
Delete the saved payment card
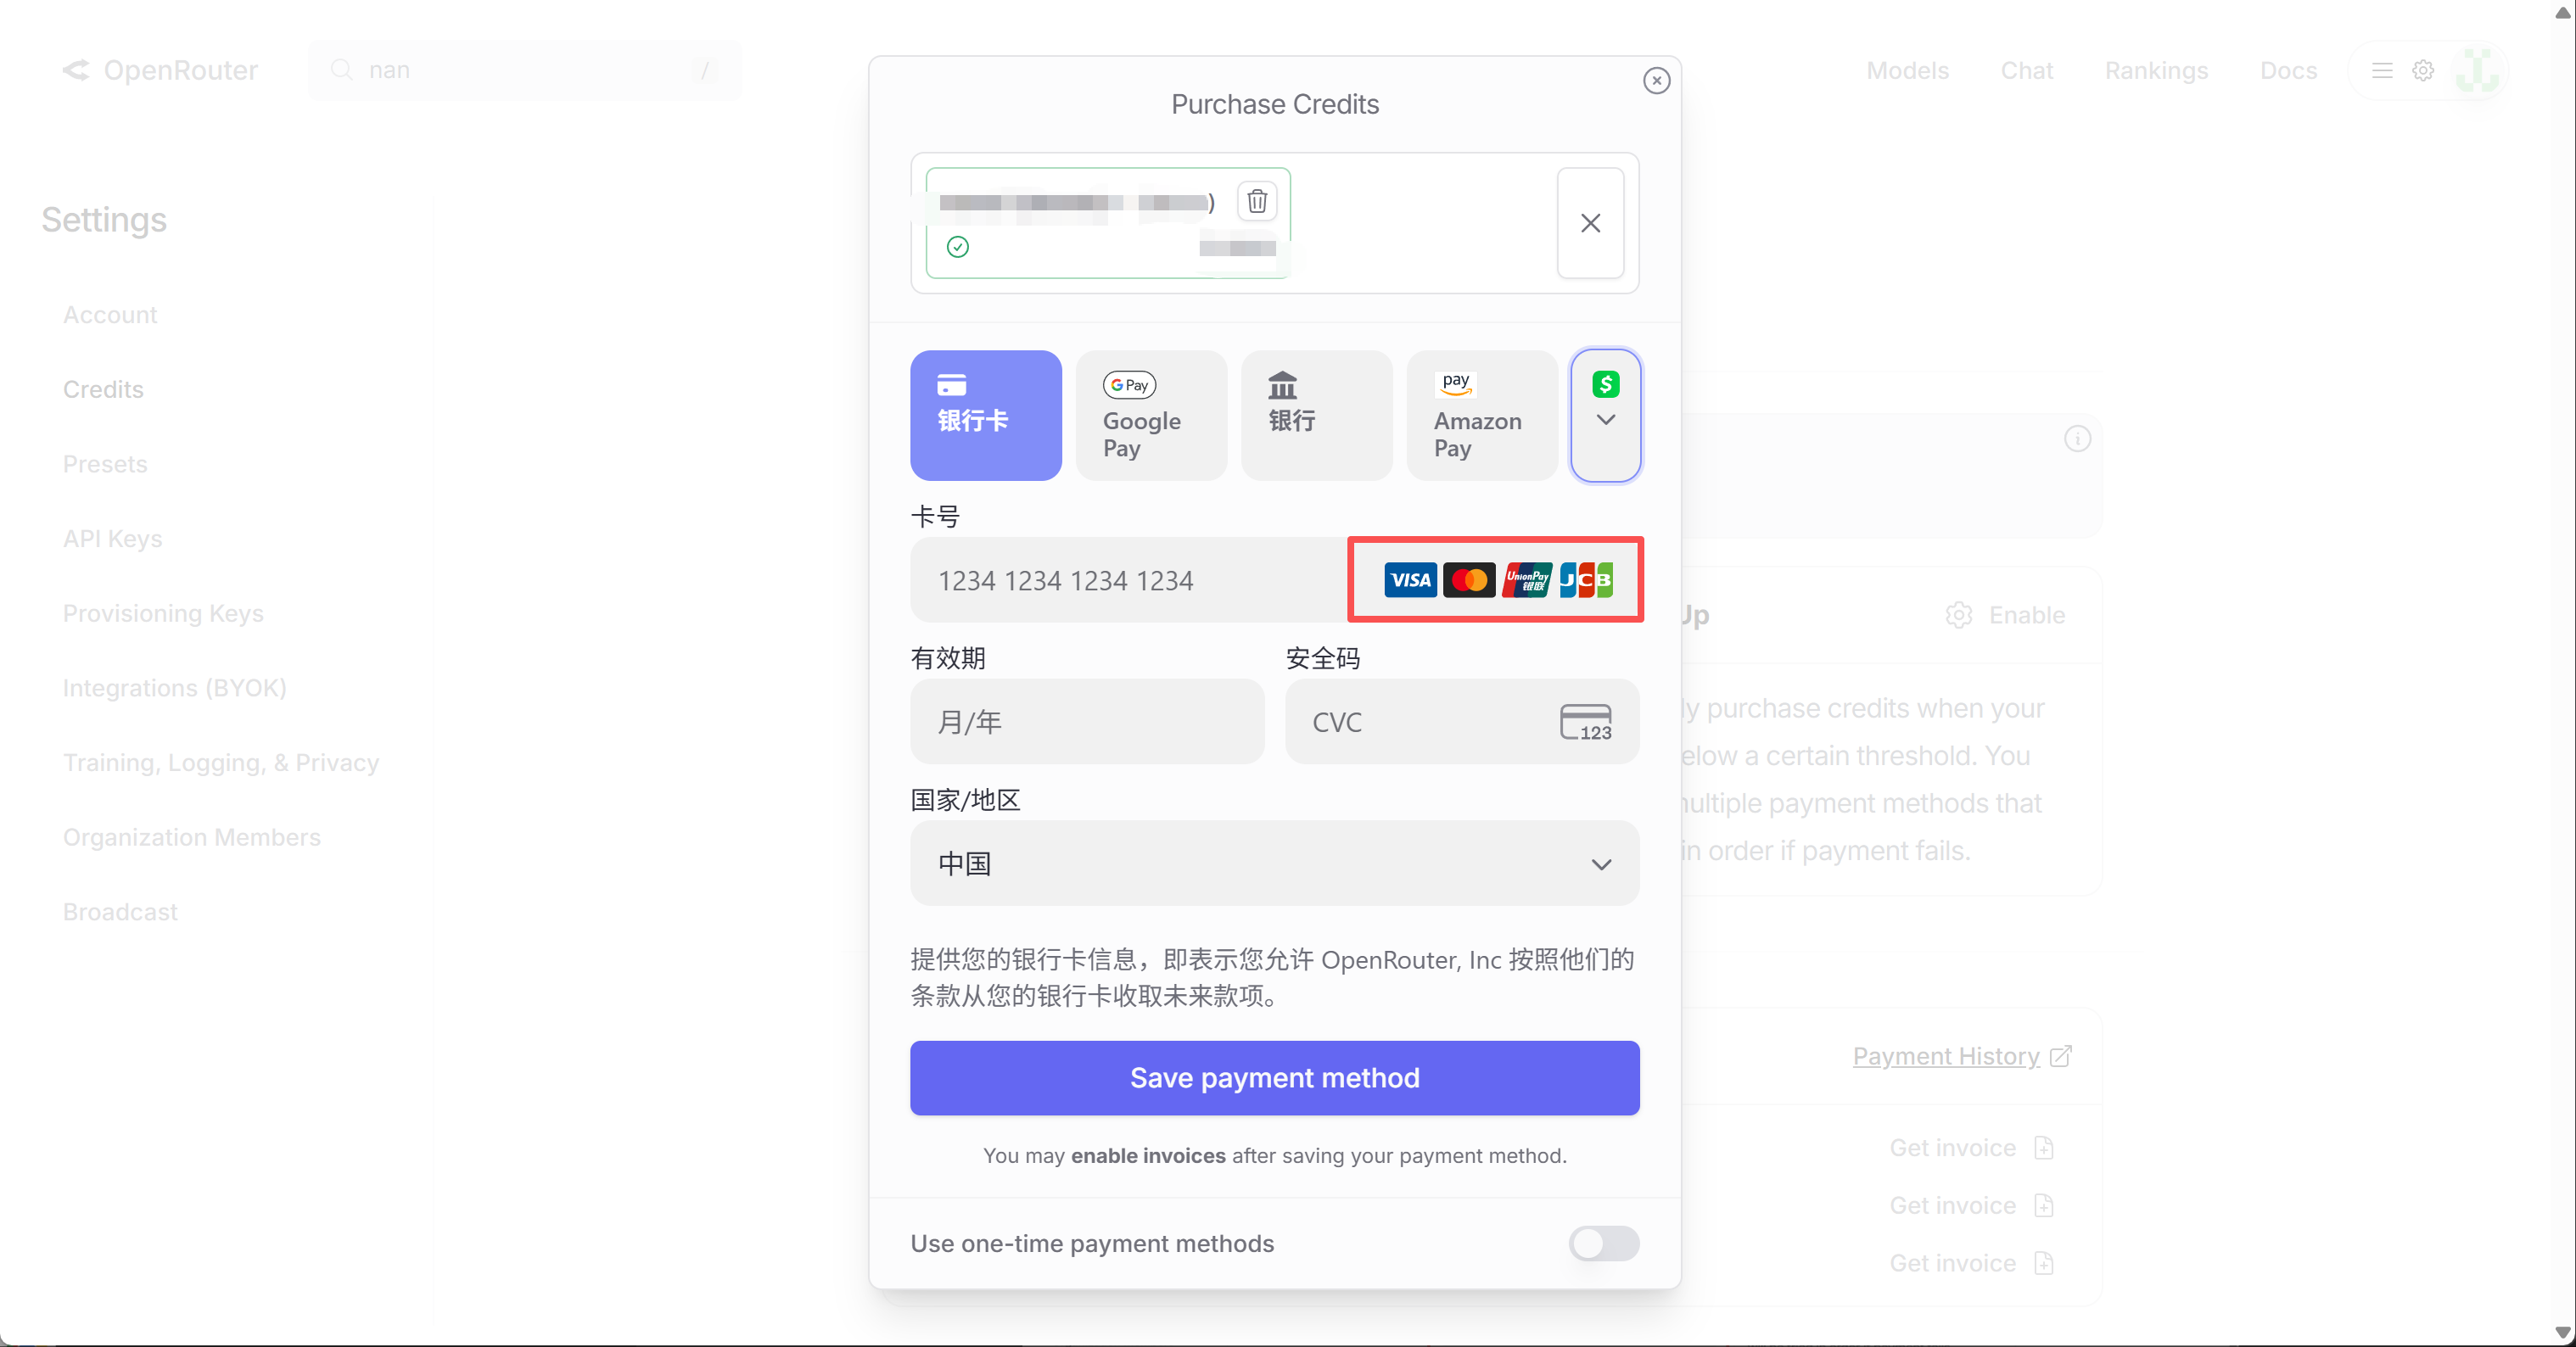pos(1257,202)
